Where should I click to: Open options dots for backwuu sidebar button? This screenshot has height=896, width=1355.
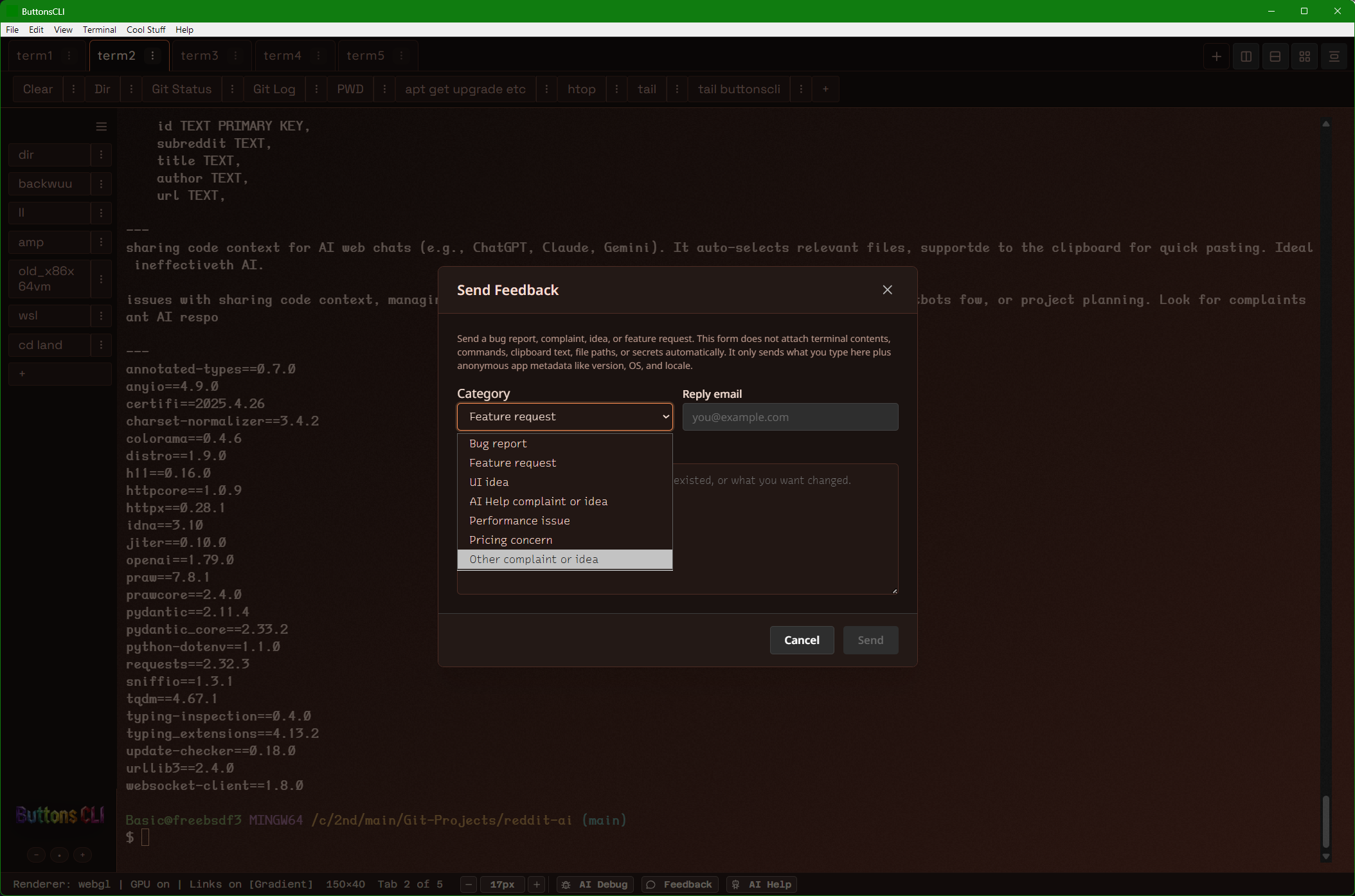[101, 184]
